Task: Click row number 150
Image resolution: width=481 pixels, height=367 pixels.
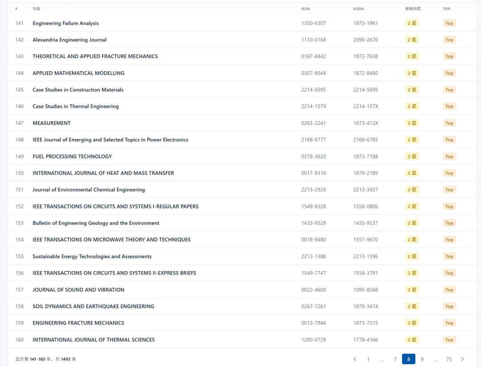Action: click(19, 173)
